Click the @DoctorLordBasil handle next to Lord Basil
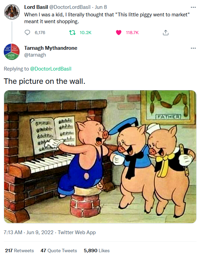 (x=70, y=7)
